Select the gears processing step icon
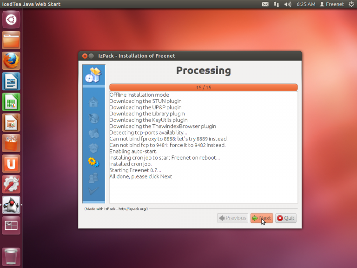357x268 pixels. 93,162
